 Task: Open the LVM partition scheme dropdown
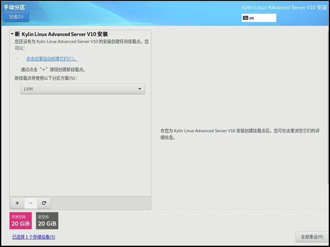pos(83,89)
